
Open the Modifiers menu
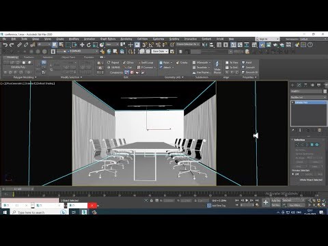tap(74, 39)
